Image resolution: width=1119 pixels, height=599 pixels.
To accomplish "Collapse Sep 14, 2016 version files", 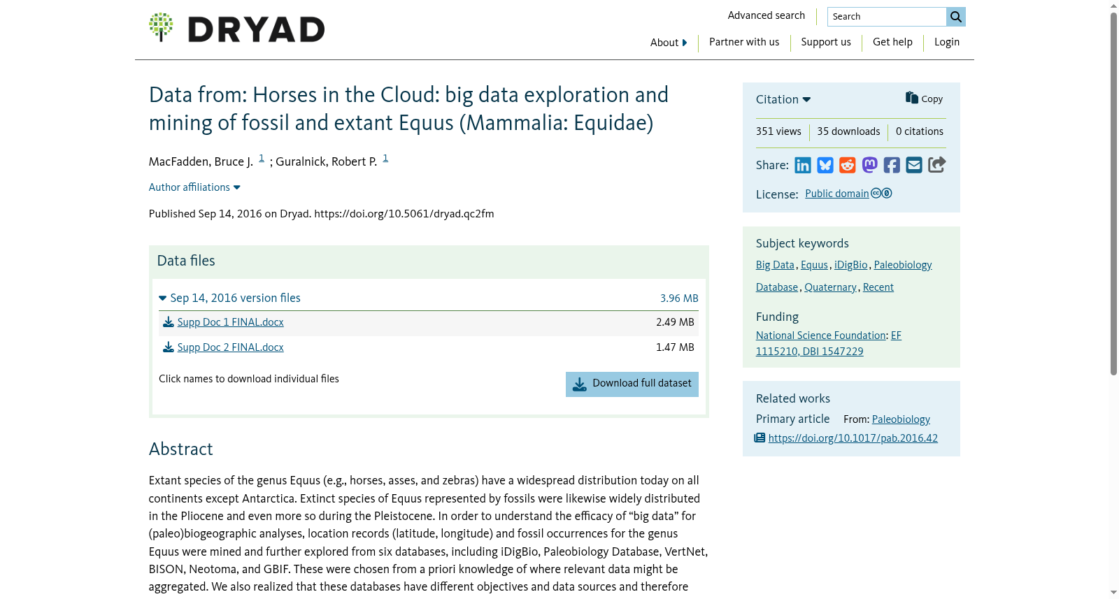I will pyautogui.click(x=230, y=298).
